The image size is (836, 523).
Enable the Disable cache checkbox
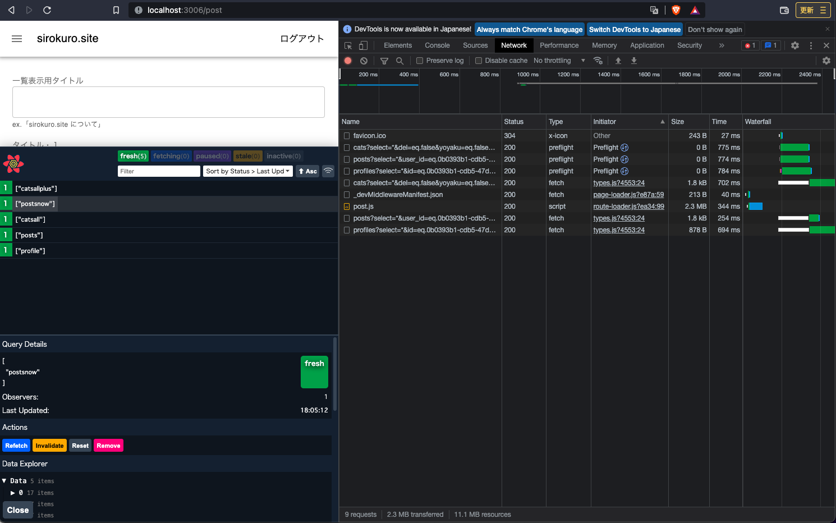coord(479,61)
